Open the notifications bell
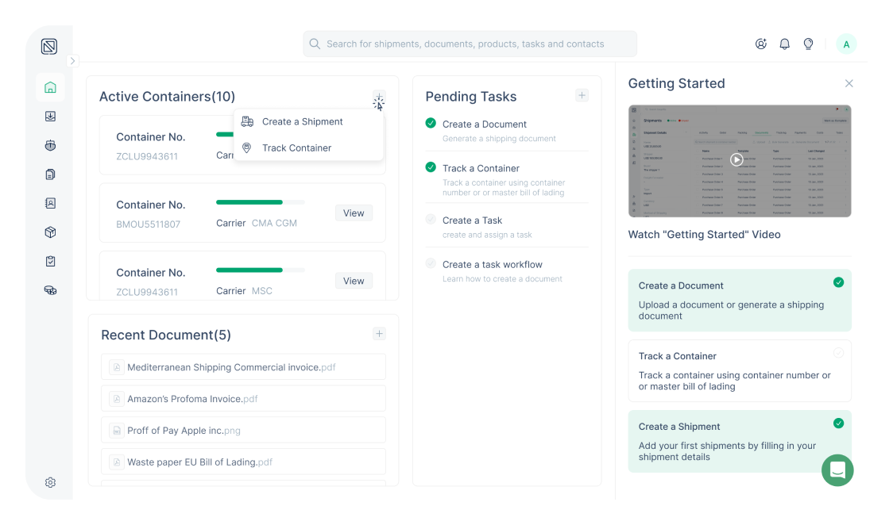This screenshot has width=893, height=525. click(784, 44)
